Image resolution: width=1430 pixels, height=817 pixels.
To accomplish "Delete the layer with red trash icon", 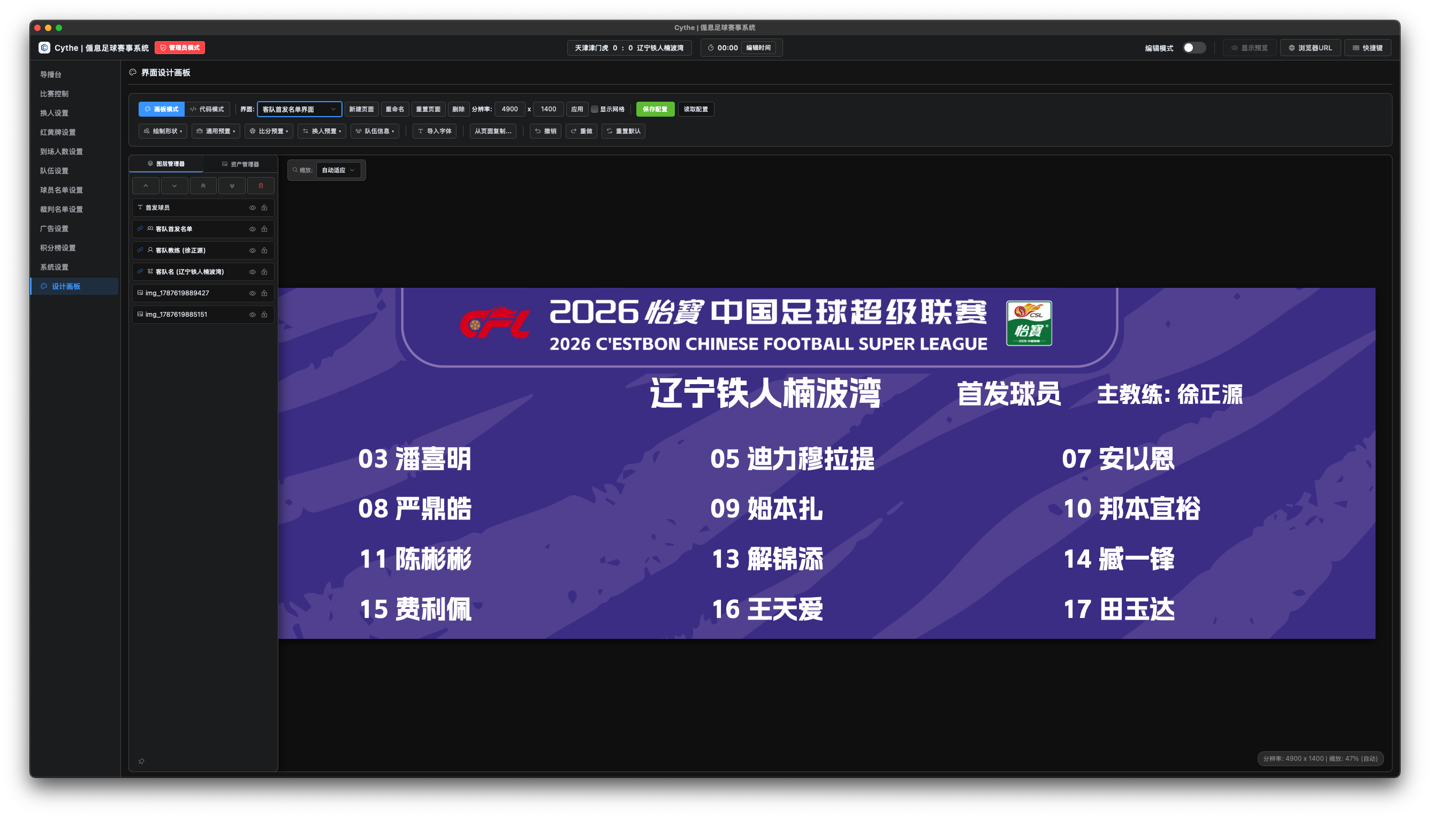I will tap(261, 186).
